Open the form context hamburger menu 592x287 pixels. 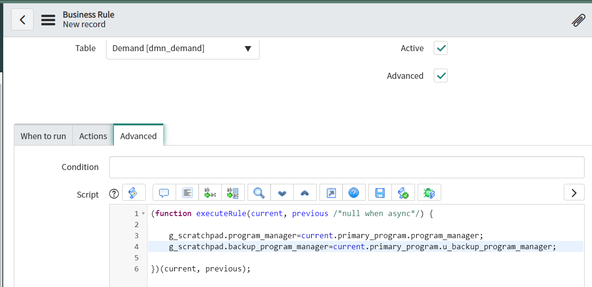48,20
